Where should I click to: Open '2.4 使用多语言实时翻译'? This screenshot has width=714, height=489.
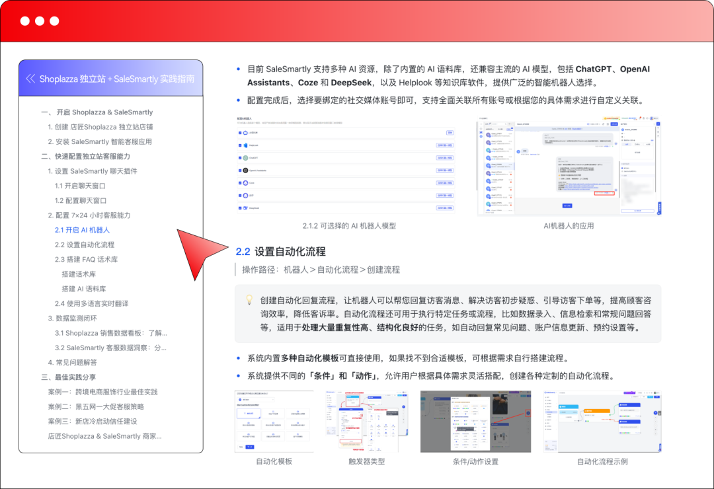pos(91,304)
